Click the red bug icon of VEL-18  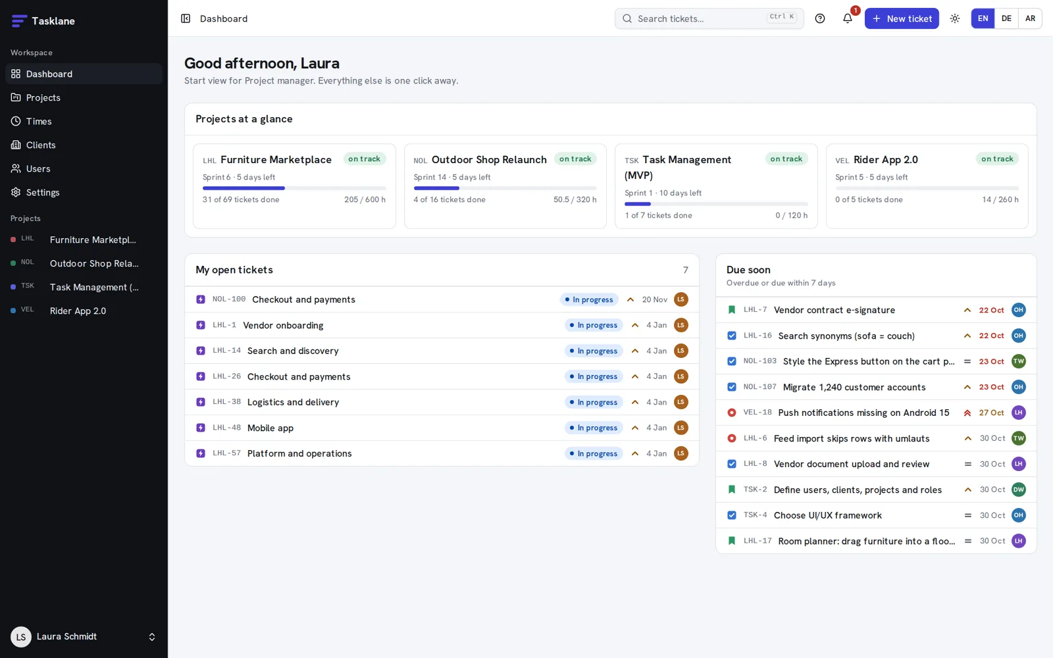[x=732, y=413]
